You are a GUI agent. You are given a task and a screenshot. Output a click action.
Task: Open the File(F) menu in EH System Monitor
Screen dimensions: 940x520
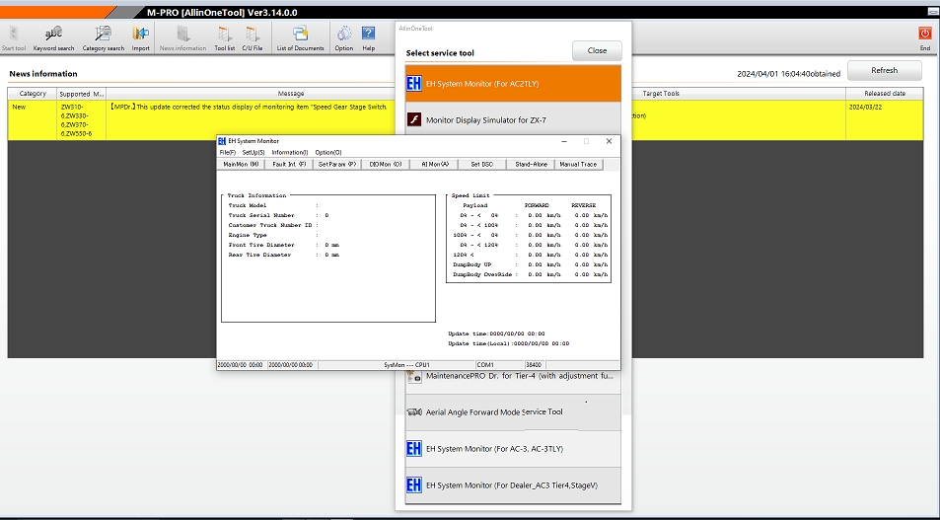tap(228, 152)
